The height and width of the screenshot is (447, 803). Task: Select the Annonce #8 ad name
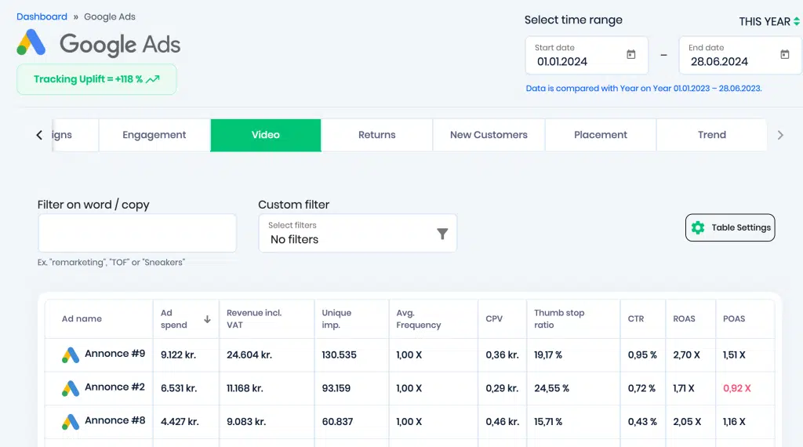114,420
